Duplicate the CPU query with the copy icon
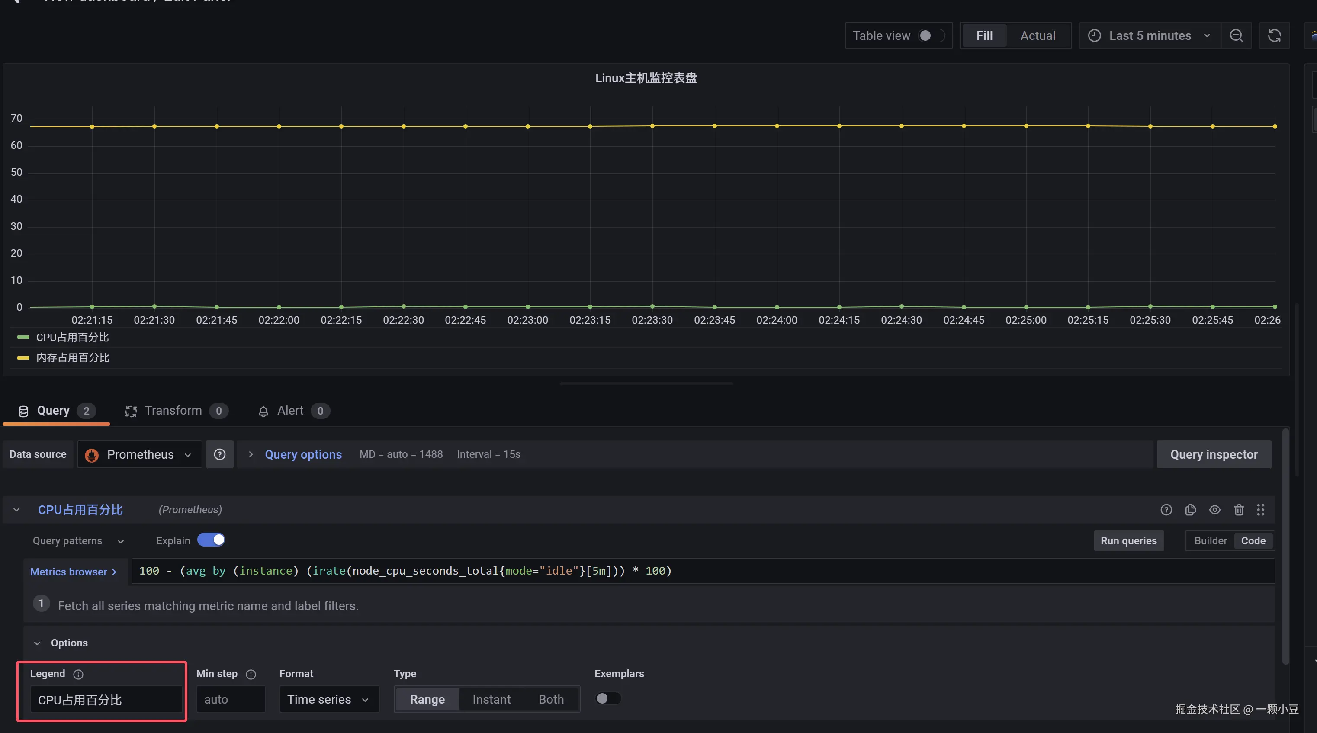Viewport: 1317px width, 733px height. [x=1190, y=510]
